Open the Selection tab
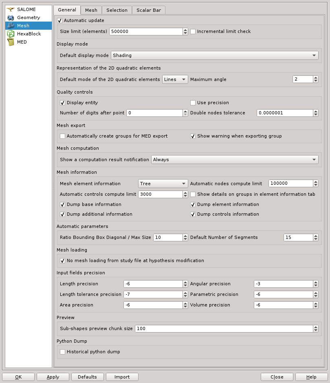Screen dimensions: 330x383 coord(117,10)
